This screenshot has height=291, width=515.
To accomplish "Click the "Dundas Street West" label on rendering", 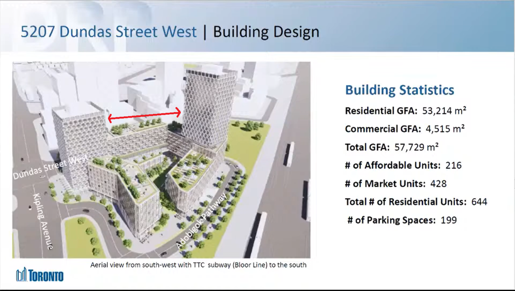I will (50, 167).
